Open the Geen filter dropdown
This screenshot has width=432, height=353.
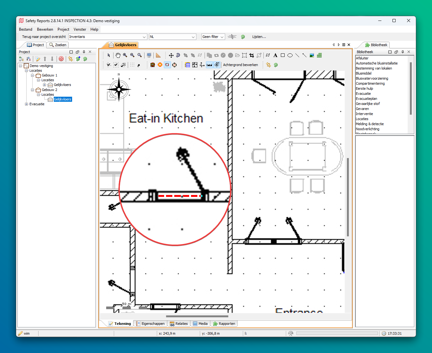(x=213, y=37)
